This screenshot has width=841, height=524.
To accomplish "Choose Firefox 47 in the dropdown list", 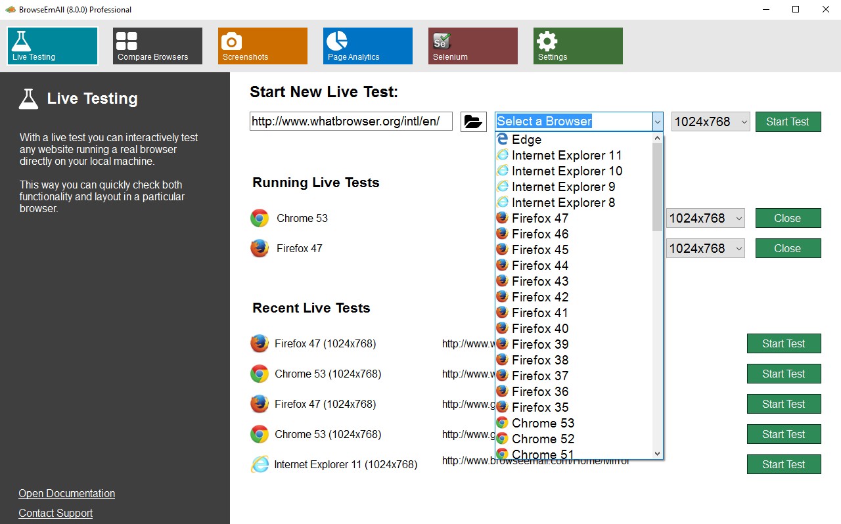I will pyautogui.click(x=574, y=218).
